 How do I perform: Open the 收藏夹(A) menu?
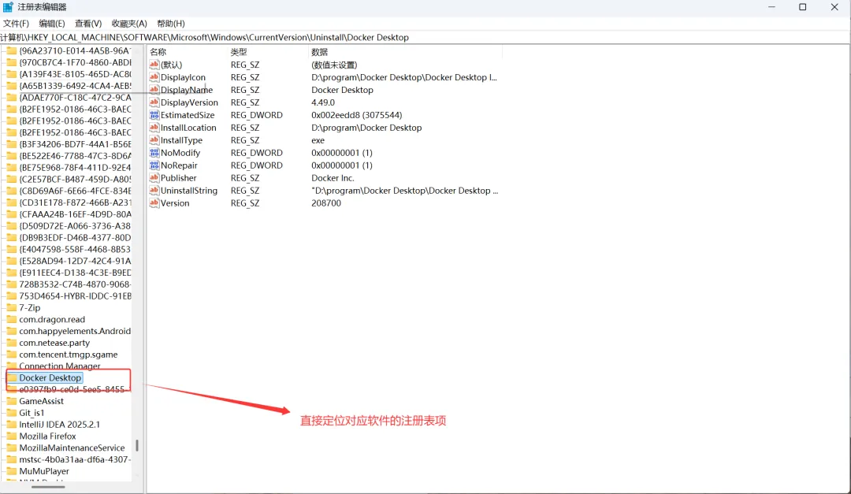point(129,24)
